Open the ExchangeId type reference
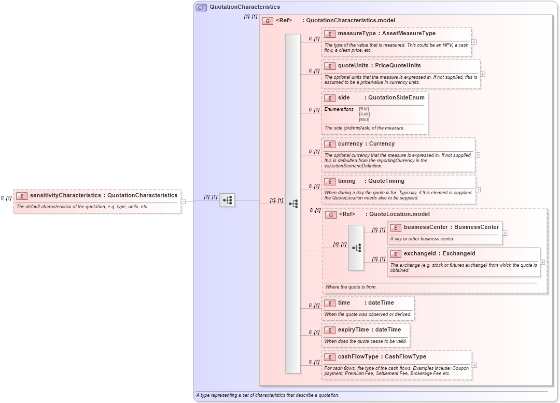The image size is (560, 403). point(459,254)
